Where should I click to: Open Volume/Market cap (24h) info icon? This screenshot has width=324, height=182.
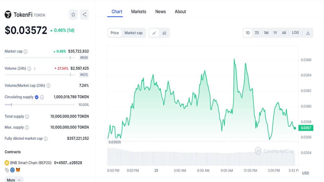[48, 85]
